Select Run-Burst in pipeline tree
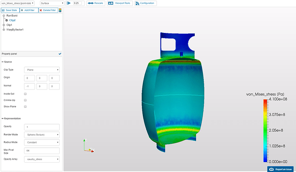This screenshot has height=172, width=296. pos(12,16)
